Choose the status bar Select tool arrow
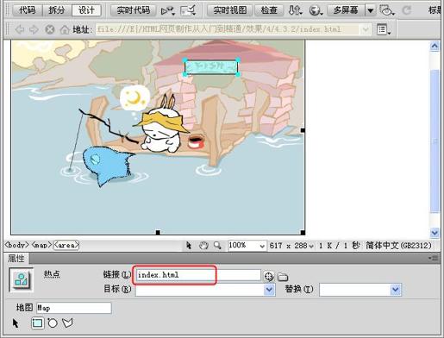This screenshot has width=444, height=338. pyautogui.click(x=189, y=246)
